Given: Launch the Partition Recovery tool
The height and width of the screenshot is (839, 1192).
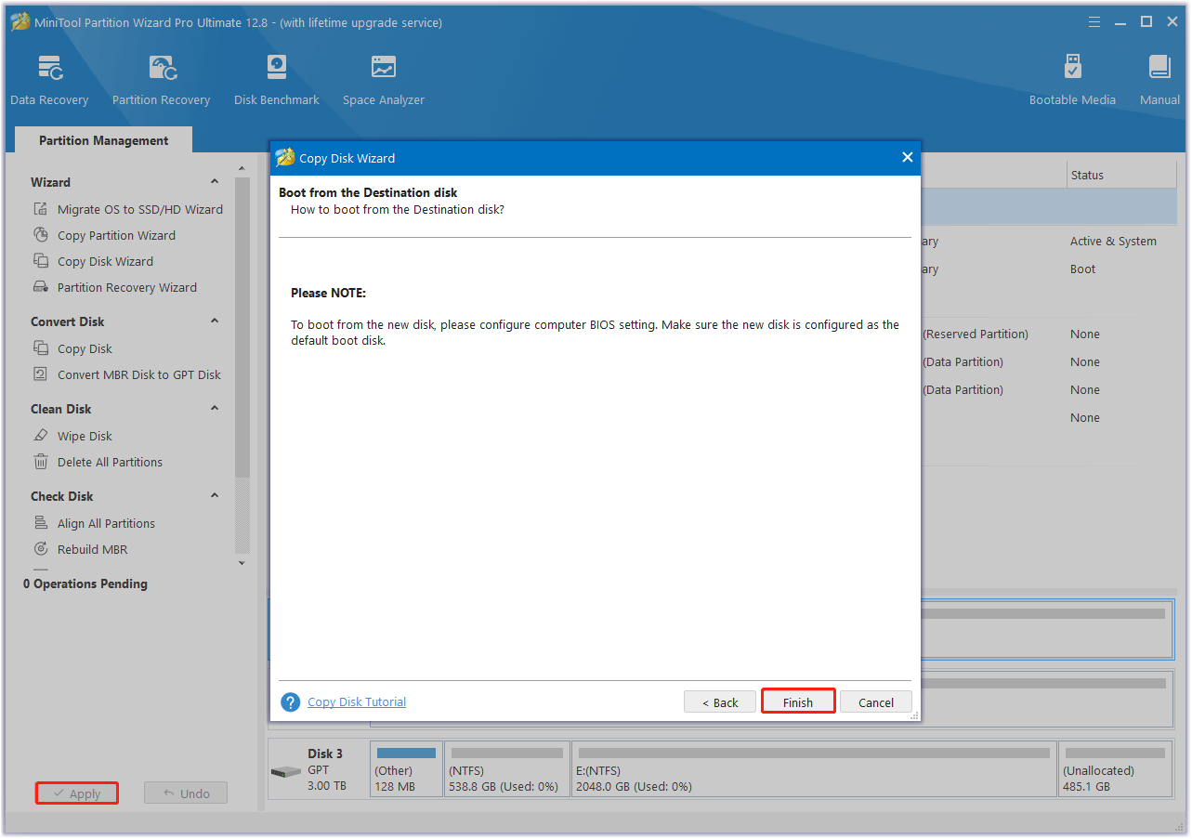Looking at the screenshot, I should (161, 81).
